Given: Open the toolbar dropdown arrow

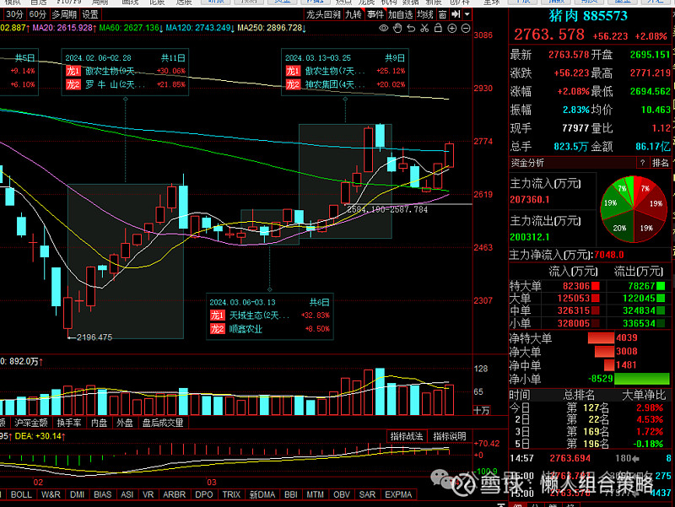Looking at the screenshot, I should (467, 14).
